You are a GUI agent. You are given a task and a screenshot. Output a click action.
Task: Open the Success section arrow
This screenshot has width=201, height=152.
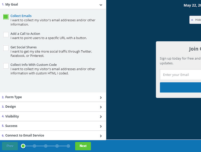101,126
